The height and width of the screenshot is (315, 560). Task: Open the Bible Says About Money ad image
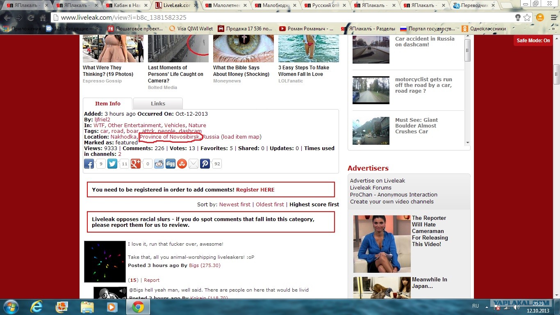tap(244, 48)
